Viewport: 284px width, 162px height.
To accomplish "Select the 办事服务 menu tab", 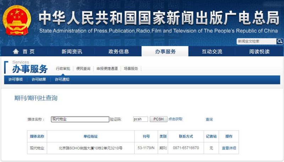I will [165, 51].
